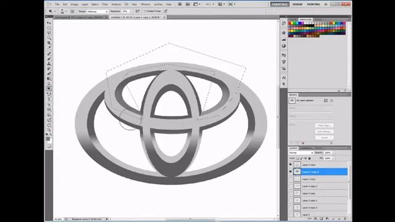Viewport: 395px width, 222px height.
Task: Pick the first red swatch
Action: click(x=289, y=23)
